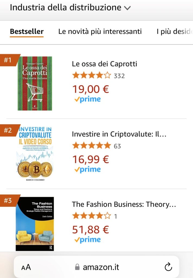Open the 332 reviews count
The image size is (193, 278).
pos(119,76)
